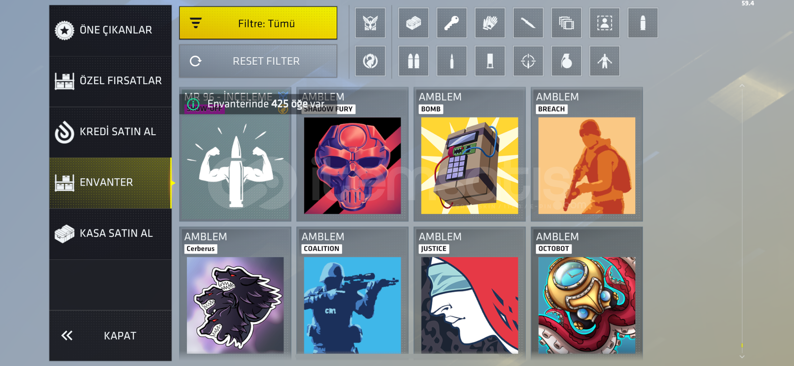The height and width of the screenshot is (366, 794).
Task: Open the ÖNE ÇIKANLAR menu
Action: pyautogui.click(x=110, y=30)
